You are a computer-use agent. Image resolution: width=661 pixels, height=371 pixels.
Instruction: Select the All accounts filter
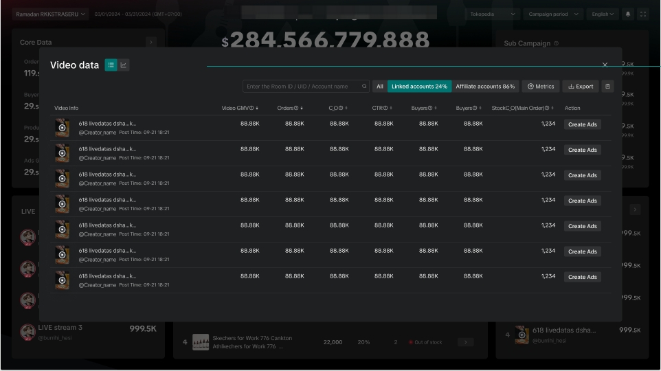379,87
